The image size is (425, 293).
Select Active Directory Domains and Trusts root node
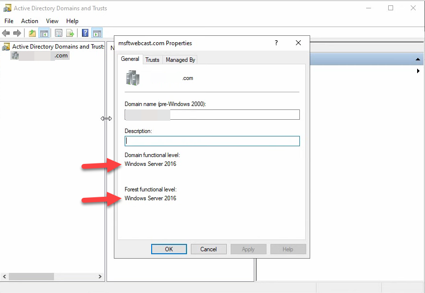click(x=58, y=47)
